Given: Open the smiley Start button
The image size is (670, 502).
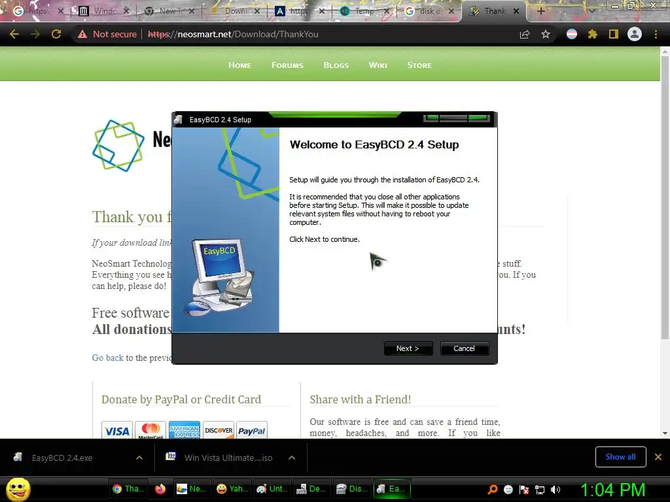Looking at the screenshot, I should (x=18, y=489).
